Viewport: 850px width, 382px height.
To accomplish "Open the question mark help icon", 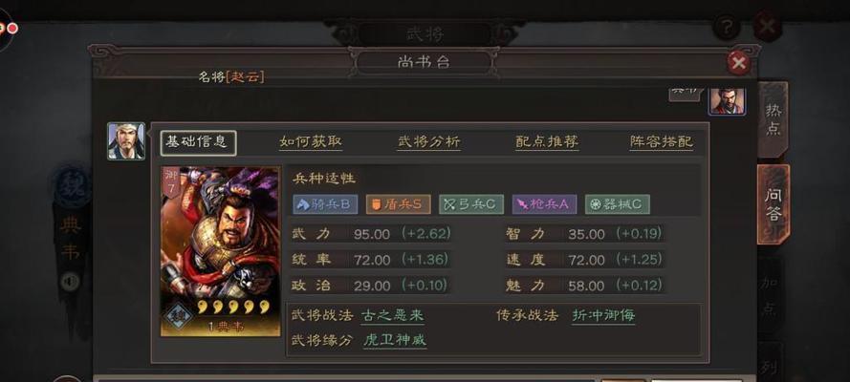I will click(x=727, y=27).
